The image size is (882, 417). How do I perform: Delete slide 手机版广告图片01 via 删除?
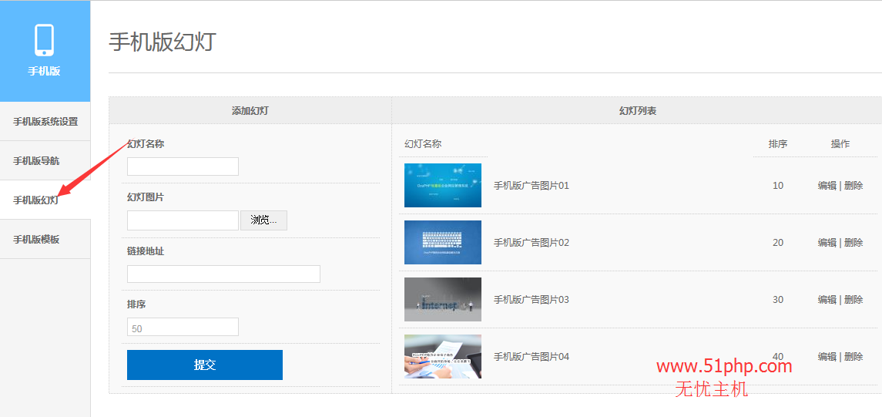click(853, 186)
